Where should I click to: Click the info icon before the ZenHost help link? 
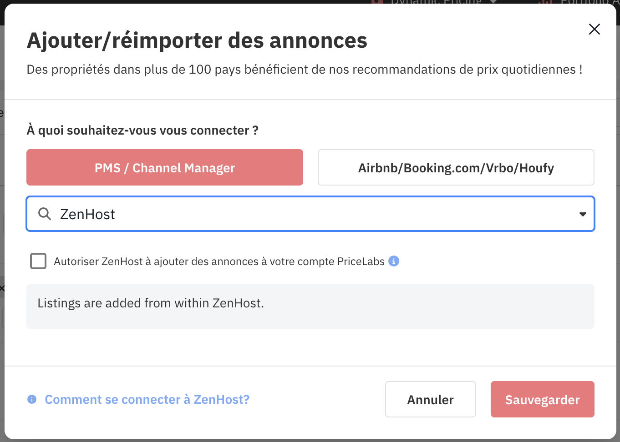click(32, 399)
